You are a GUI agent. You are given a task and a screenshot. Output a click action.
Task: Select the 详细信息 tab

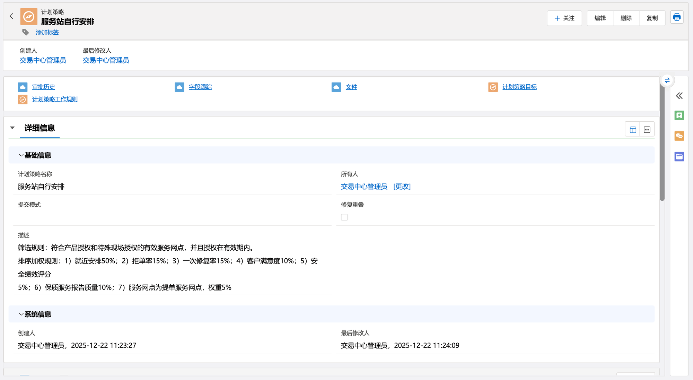point(40,128)
